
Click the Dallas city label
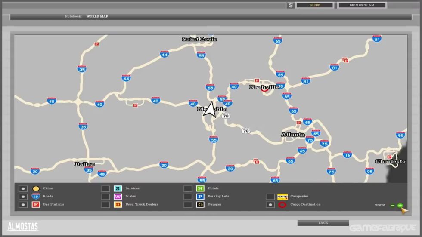pos(84,164)
